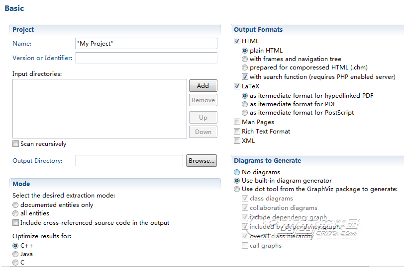The width and height of the screenshot is (404, 267).
Task: Click the project Name text field
Action: [146, 44]
